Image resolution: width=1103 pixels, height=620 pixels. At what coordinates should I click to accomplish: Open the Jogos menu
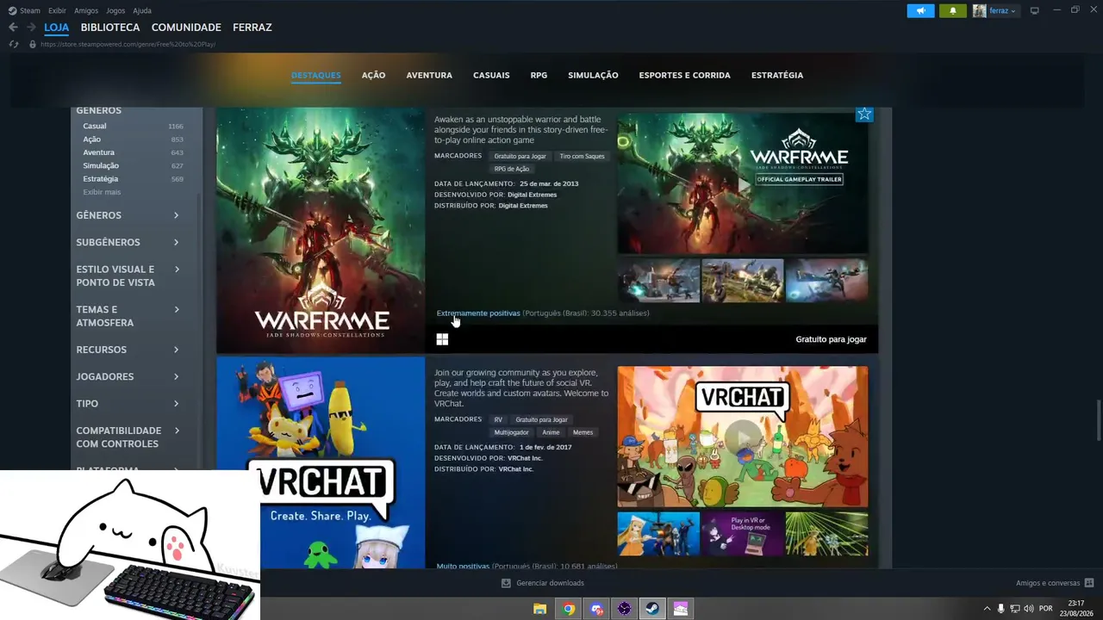[115, 10]
